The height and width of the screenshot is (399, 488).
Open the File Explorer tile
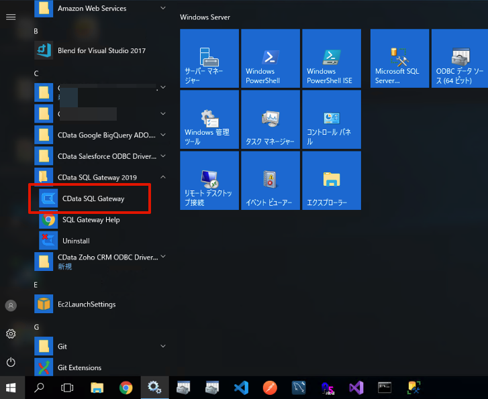332,180
